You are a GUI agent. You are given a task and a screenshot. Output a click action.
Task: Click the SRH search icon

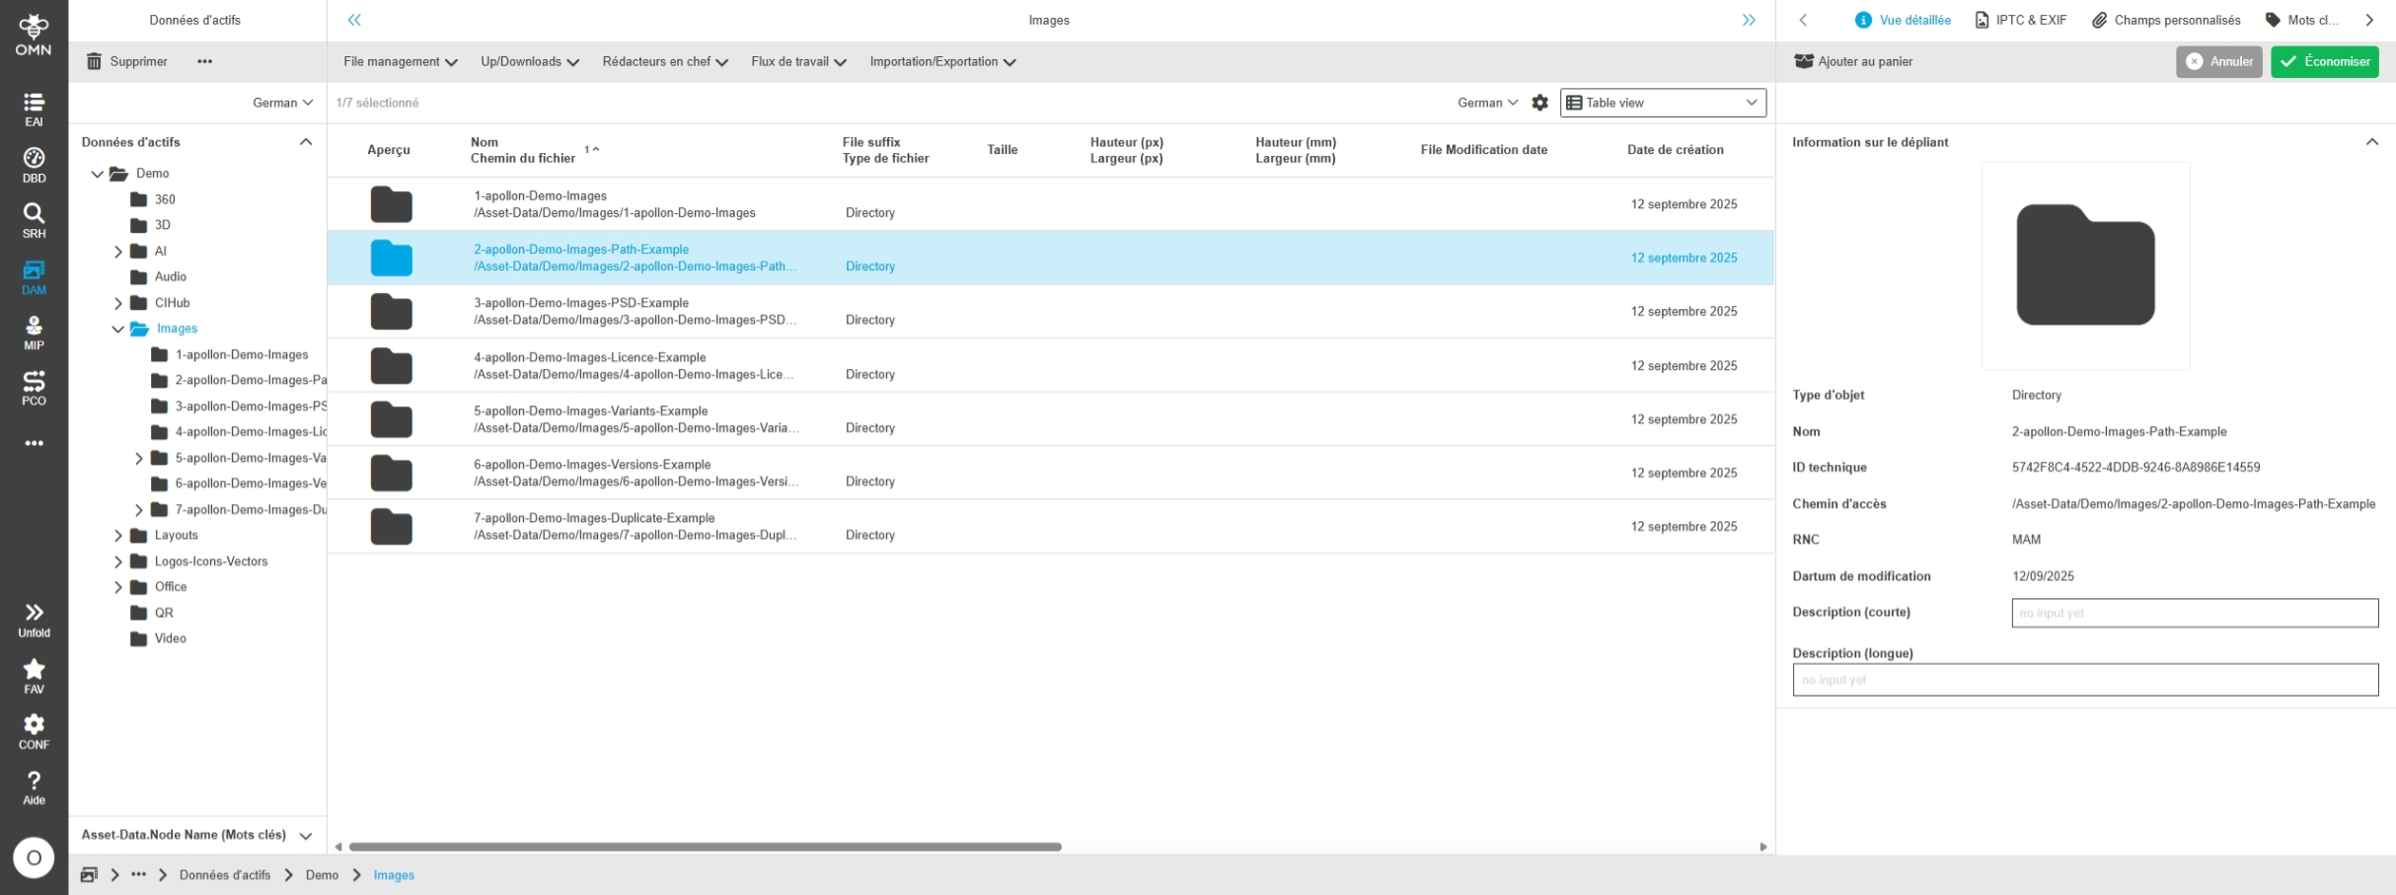[x=34, y=220]
